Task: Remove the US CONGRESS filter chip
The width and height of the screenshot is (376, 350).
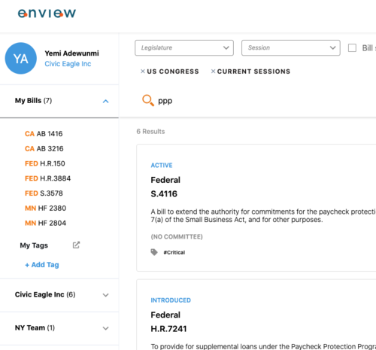Action: (x=143, y=72)
